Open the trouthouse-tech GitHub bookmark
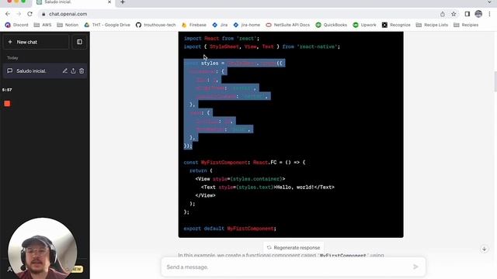497x279 pixels. coord(155,25)
